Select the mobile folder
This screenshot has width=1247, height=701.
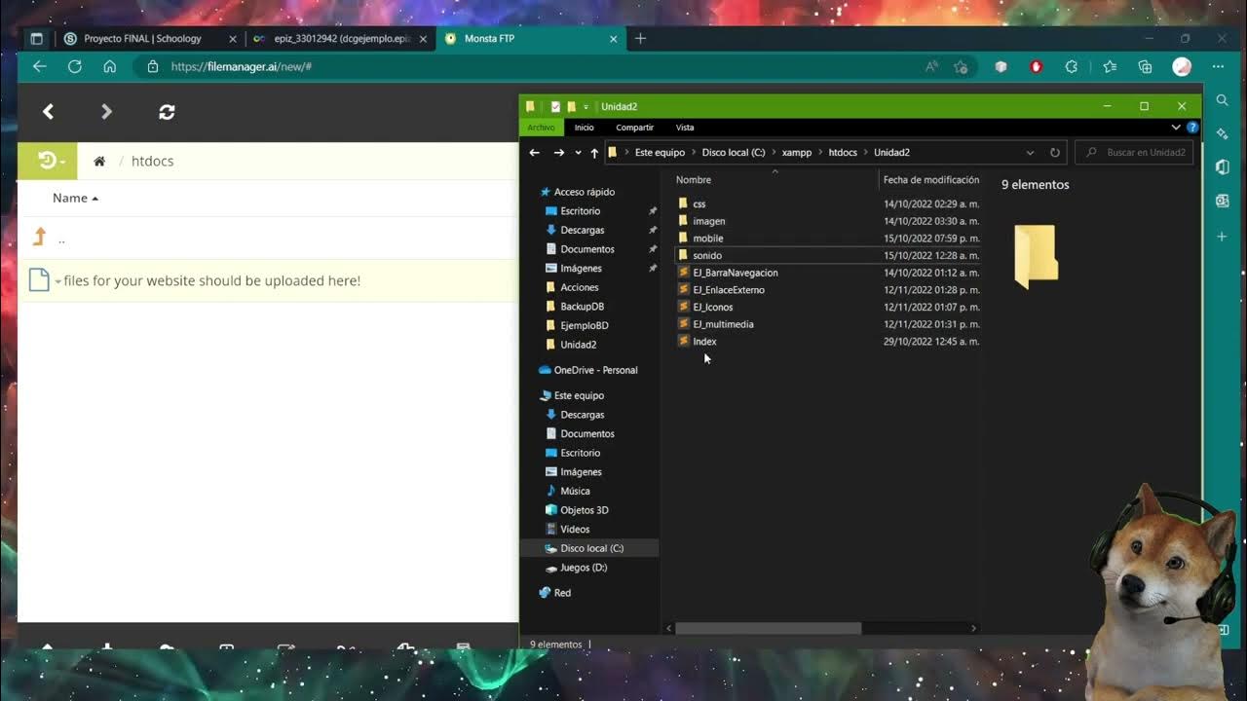click(707, 239)
